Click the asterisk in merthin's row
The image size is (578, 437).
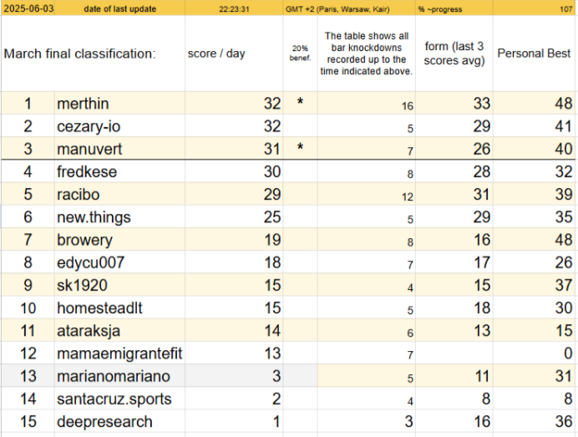click(x=300, y=102)
